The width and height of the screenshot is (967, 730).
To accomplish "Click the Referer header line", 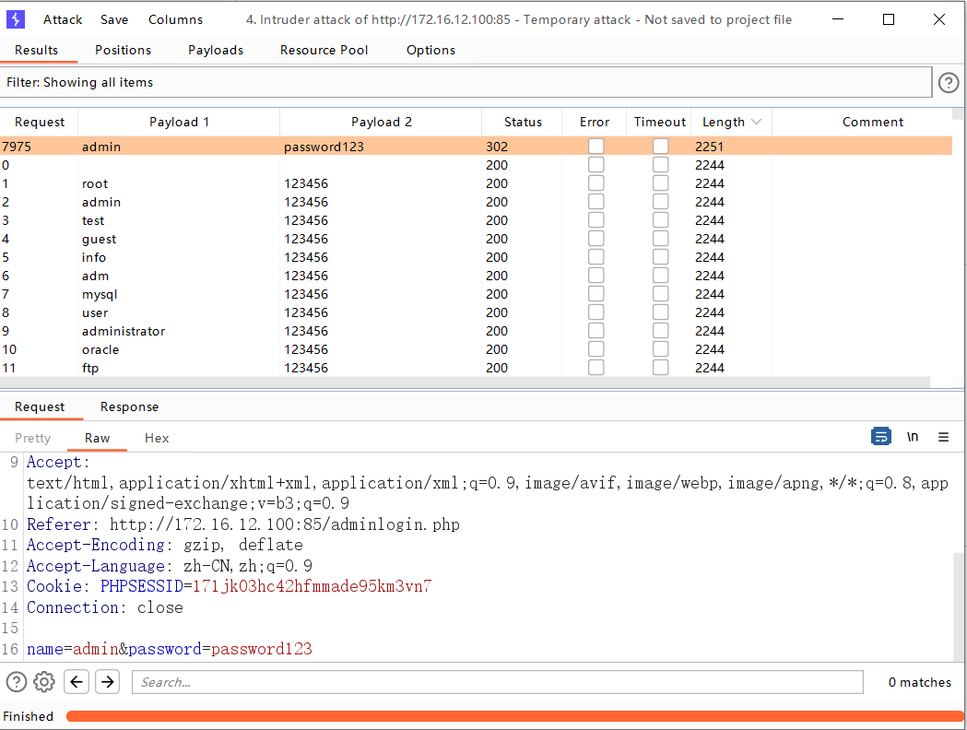I will coord(243,524).
